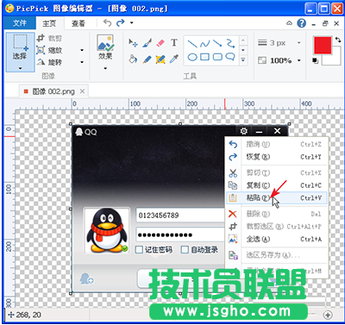The width and height of the screenshot is (345, 325).
Task: Choose the speech bubble shape
Action: click(x=230, y=57)
